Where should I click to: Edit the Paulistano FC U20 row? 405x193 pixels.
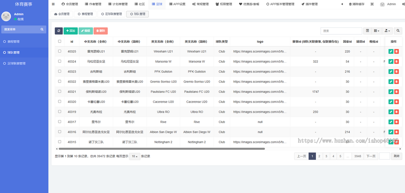pos(391,91)
